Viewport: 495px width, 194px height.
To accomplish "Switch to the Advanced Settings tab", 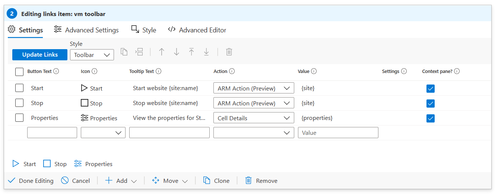I will pyautogui.click(x=86, y=30).
